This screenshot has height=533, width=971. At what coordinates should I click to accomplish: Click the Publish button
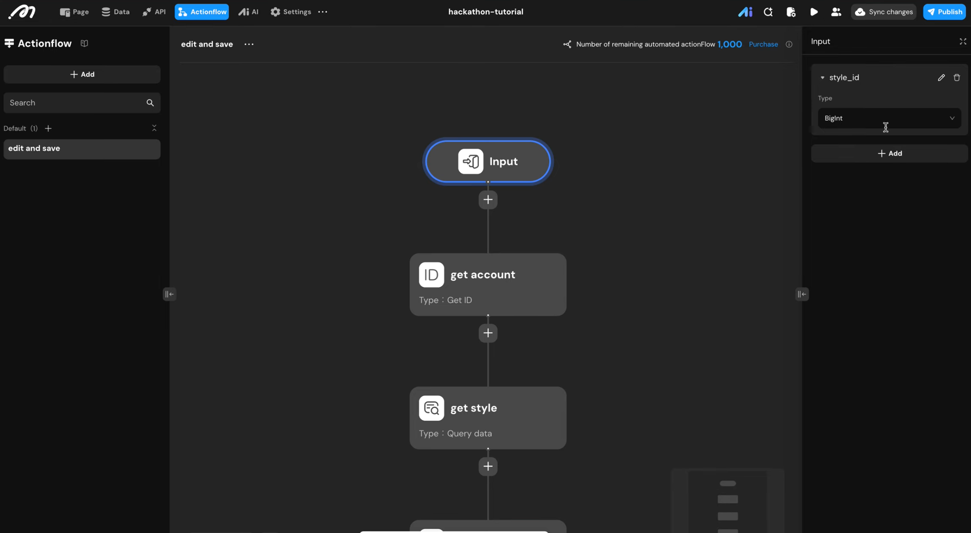(x=944, y=12)
